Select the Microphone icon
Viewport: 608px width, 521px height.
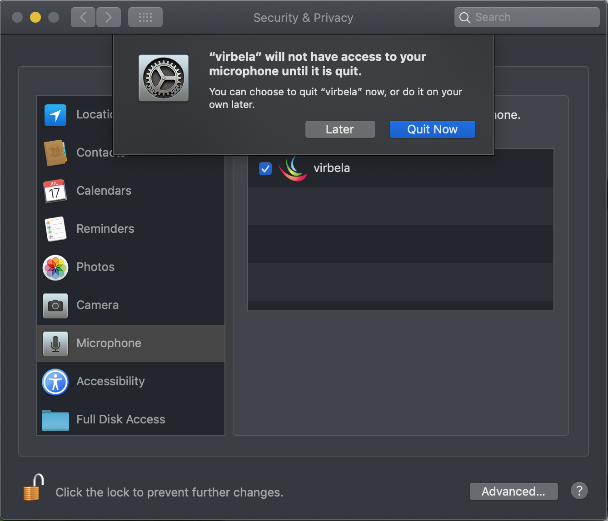55,344
